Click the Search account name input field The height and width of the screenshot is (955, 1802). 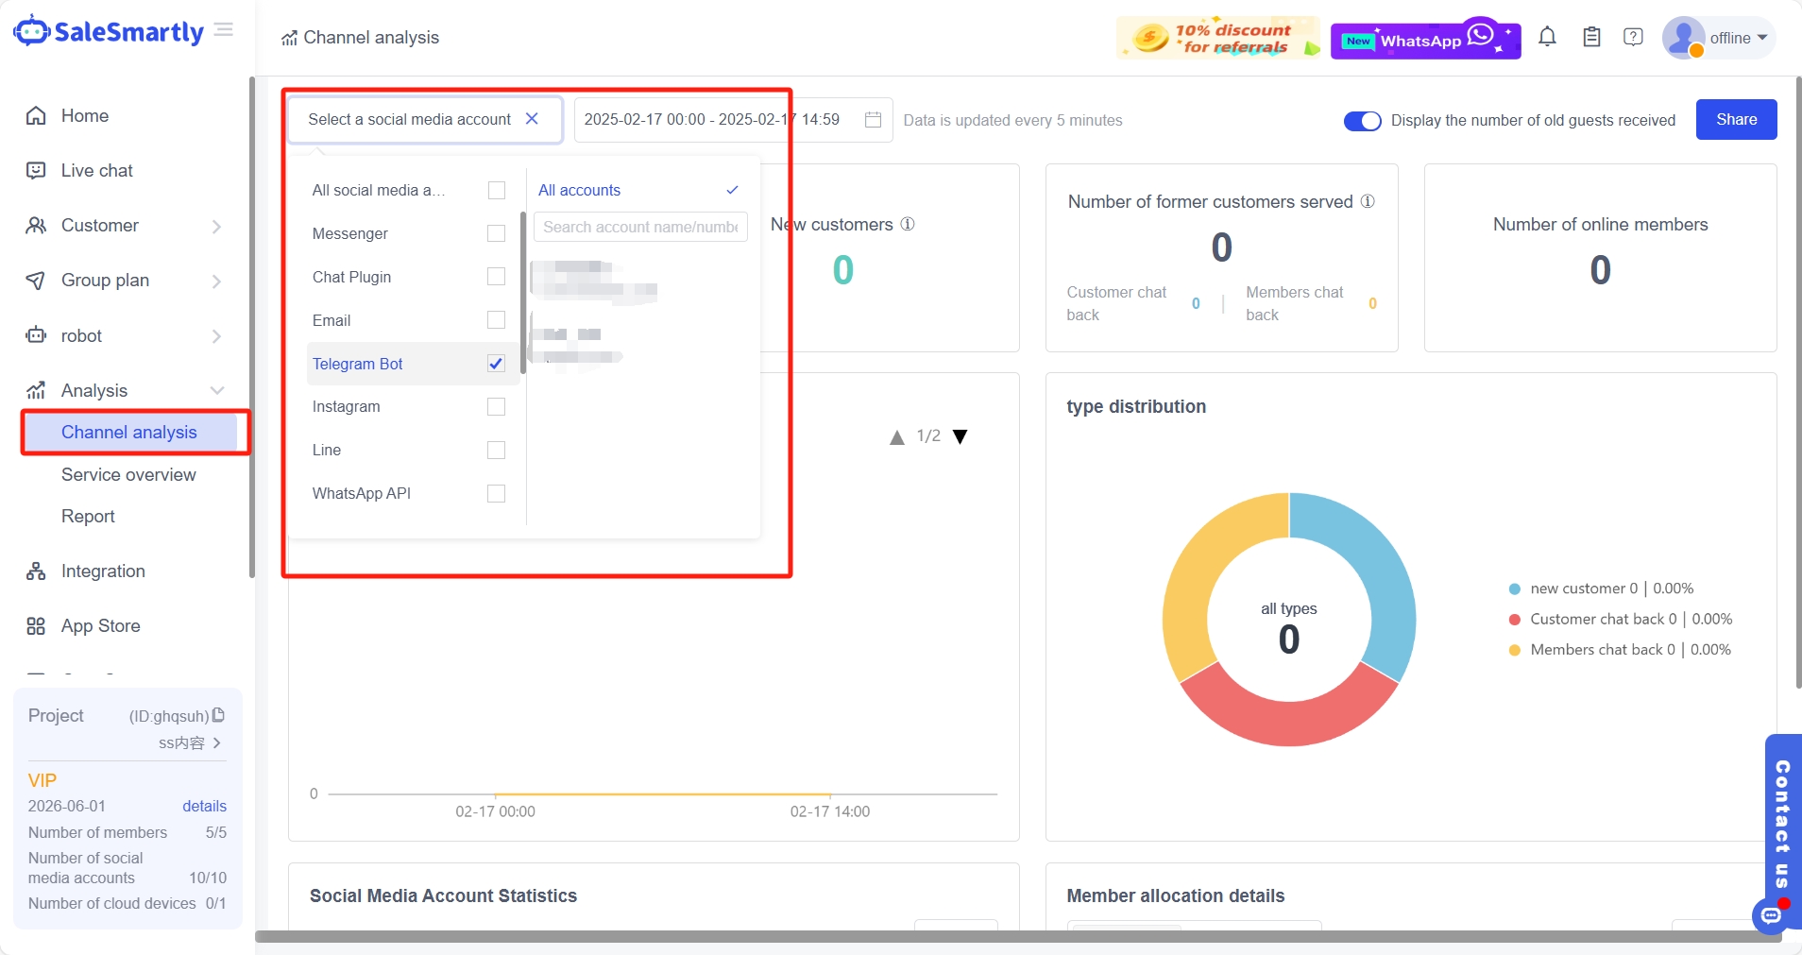click(639, 227)
